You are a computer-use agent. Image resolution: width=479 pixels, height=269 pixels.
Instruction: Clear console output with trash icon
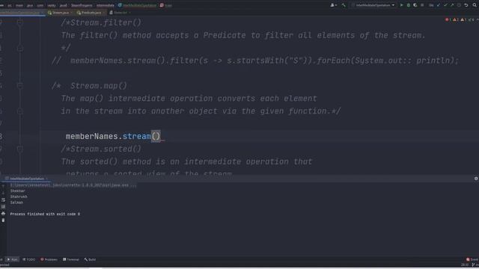3,220
